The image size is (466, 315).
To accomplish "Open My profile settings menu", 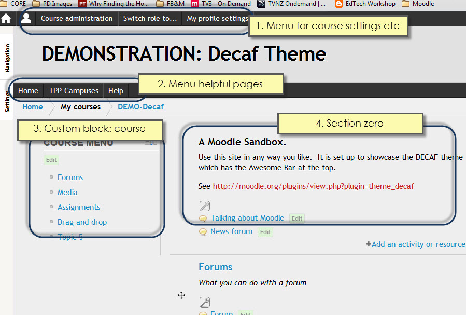I will (217, 19).
